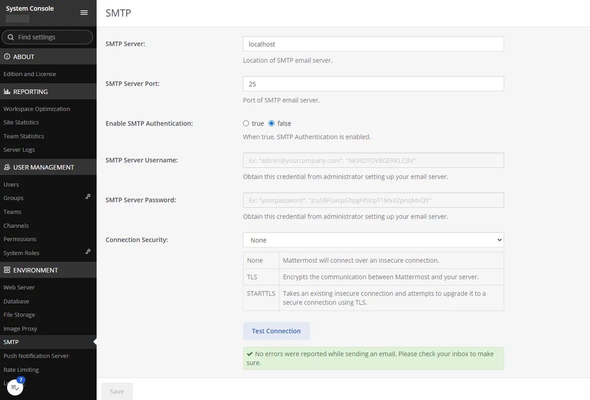590x400 pixels.
Task: Go to Workspace Optimization
Action: tap(37, 108)
